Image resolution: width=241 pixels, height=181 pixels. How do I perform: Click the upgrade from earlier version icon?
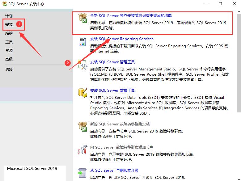pos(82,173)
